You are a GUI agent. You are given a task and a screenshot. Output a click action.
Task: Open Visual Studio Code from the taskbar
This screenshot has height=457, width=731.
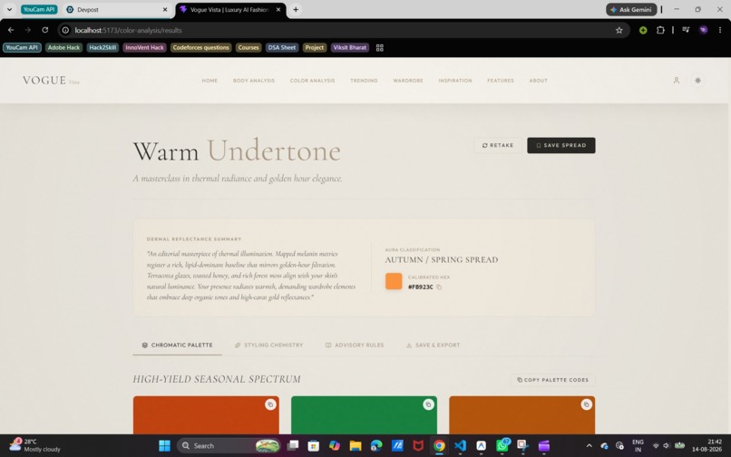[x=460, y=446]
